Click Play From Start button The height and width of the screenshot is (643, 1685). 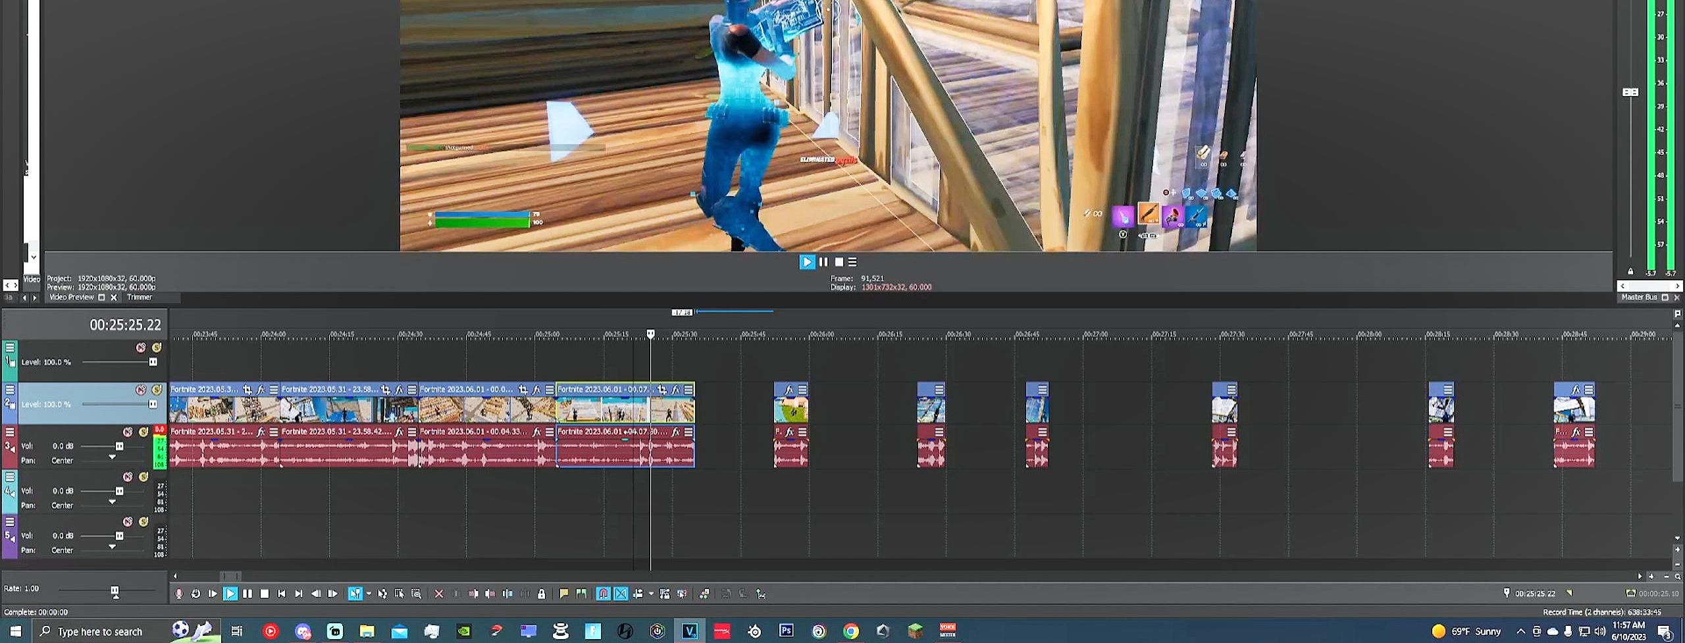(213, 594)
